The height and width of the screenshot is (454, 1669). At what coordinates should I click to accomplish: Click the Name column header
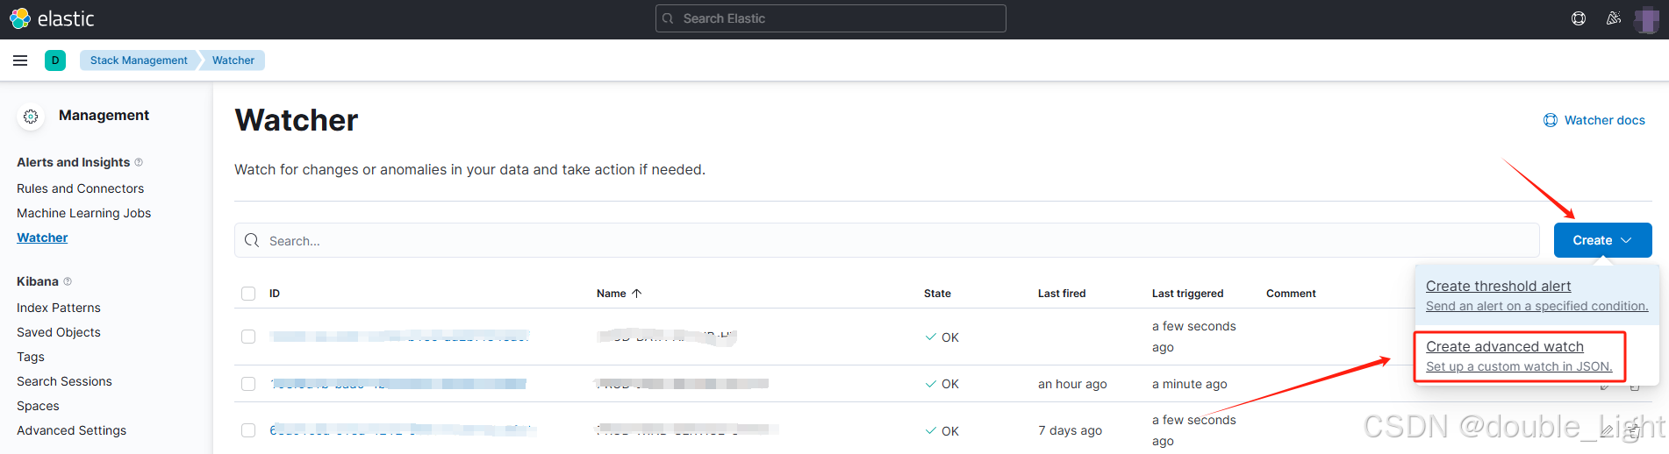pyautogui.click(x=612, y=294)
